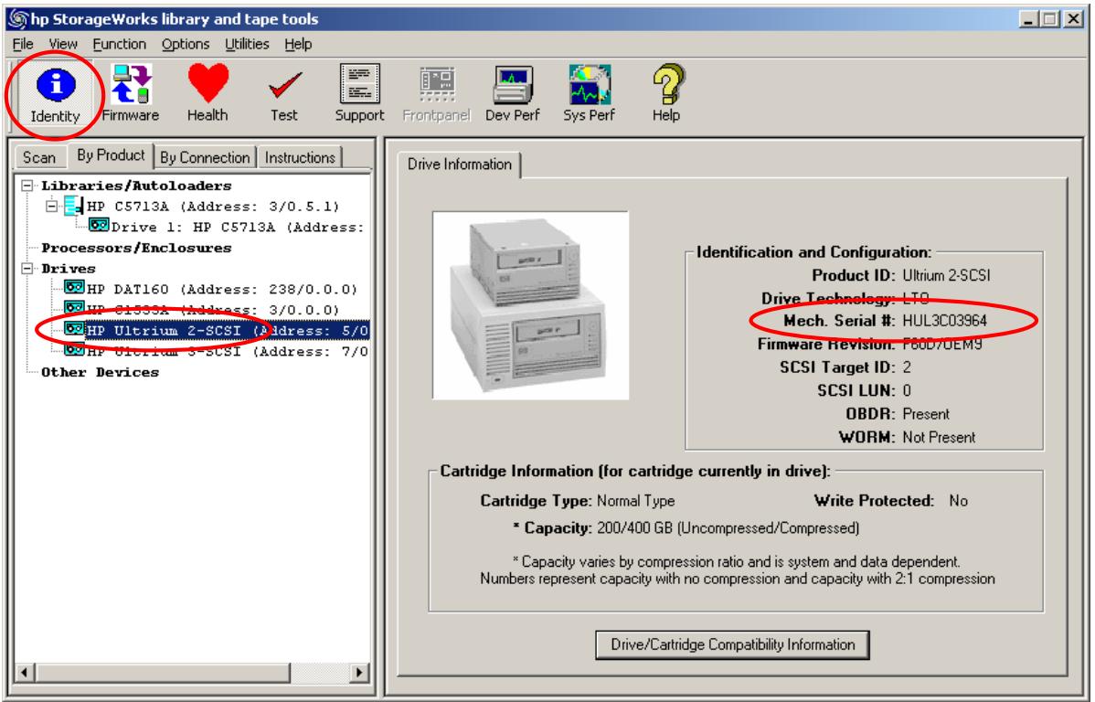Click the WORM value Not Present
This screenshot has width=1095, height=702.
939,437
